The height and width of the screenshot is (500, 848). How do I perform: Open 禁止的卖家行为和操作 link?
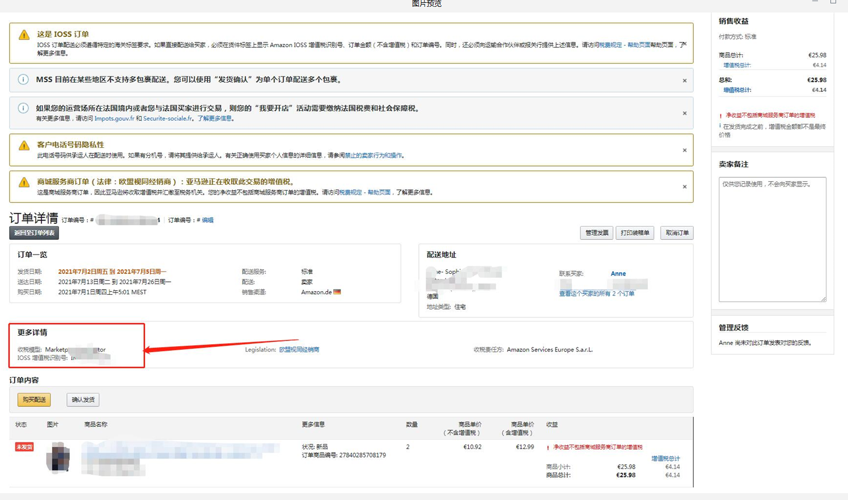click(x=374, y=155)
